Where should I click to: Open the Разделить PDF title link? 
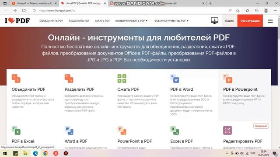pos(80,89)
